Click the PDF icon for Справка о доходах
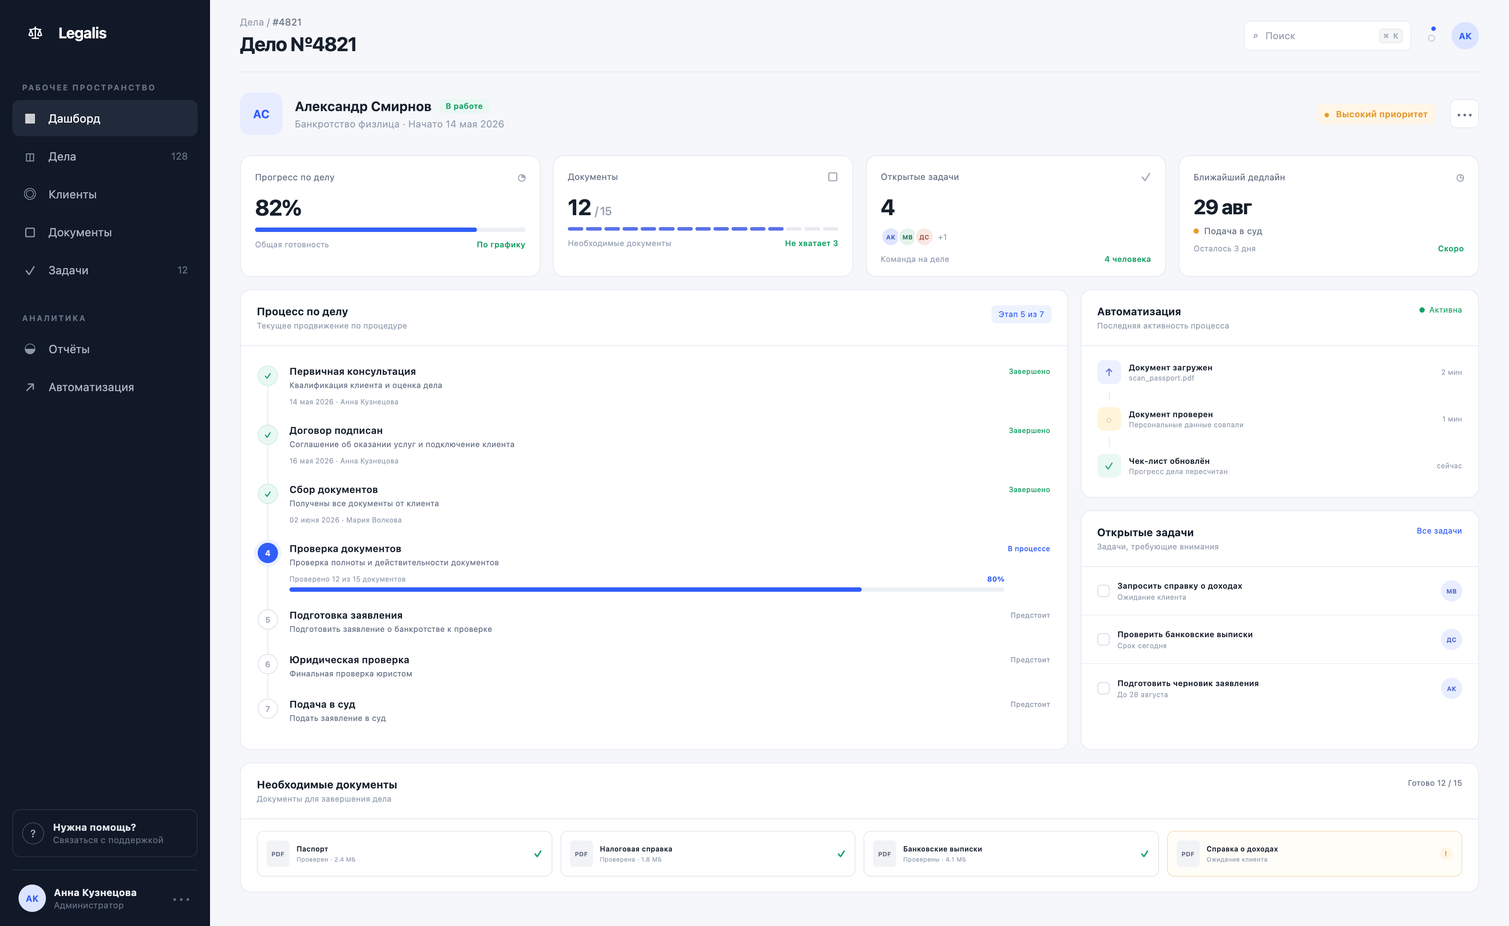The image size is (1509, 926). point(1187,854)
